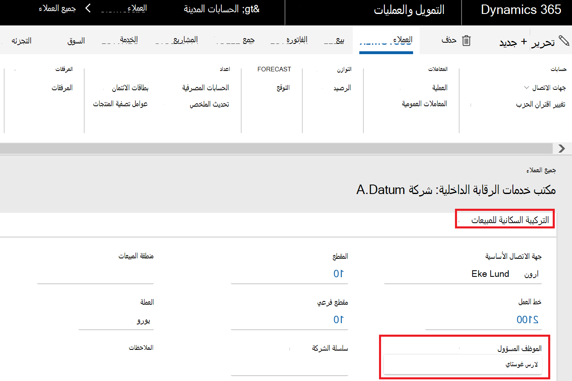Click FORECAST group label
The image size is (572, 381).
pyautogui.click(x=274, y=69)
